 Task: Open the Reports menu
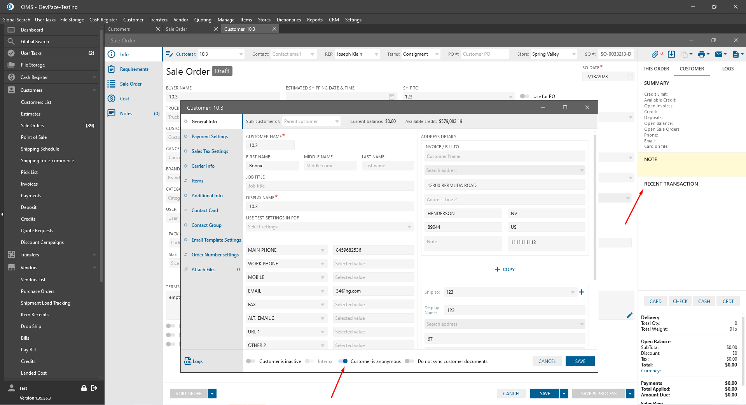314,20
